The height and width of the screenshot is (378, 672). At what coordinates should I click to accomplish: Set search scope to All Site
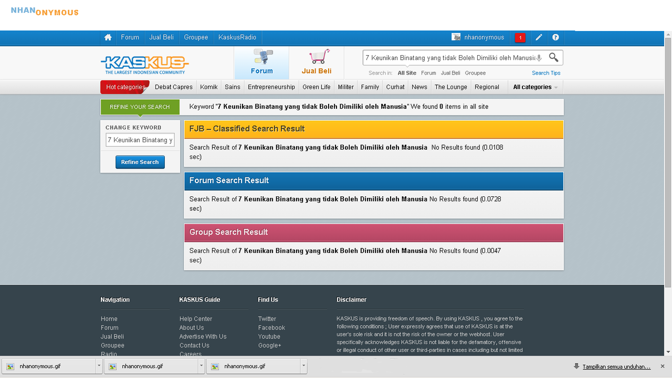pos(407,73)
